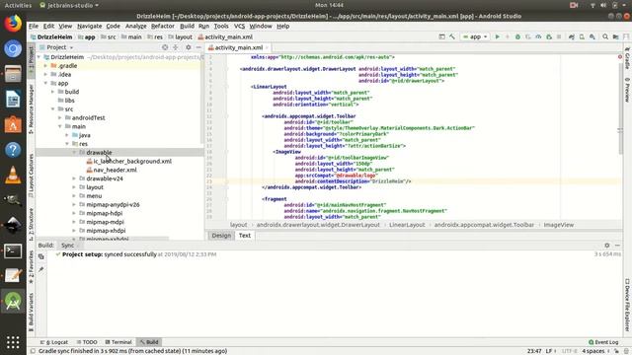632x355 pixels.
Task: Hide the Project panel with minus icon
Action: pos(198,47)
